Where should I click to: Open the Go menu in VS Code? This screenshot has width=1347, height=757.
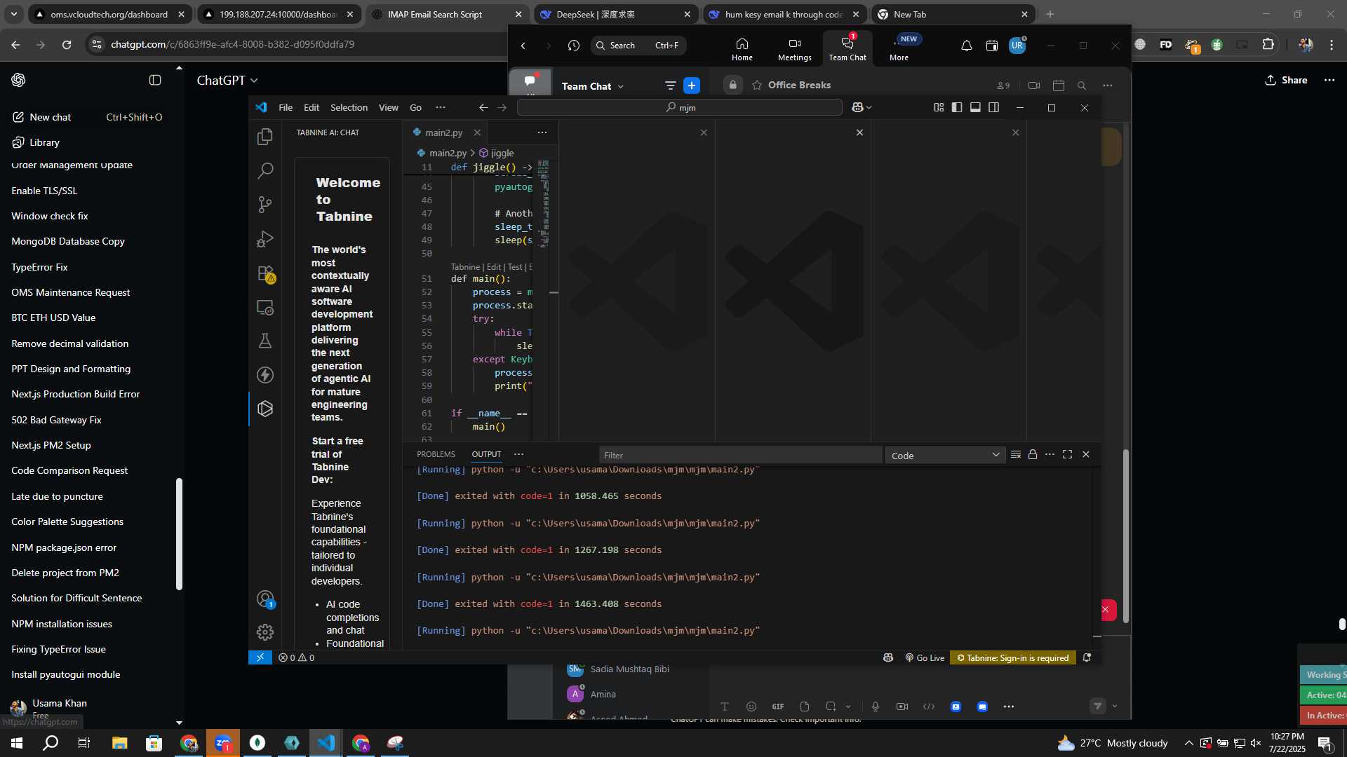pos(415,107)
